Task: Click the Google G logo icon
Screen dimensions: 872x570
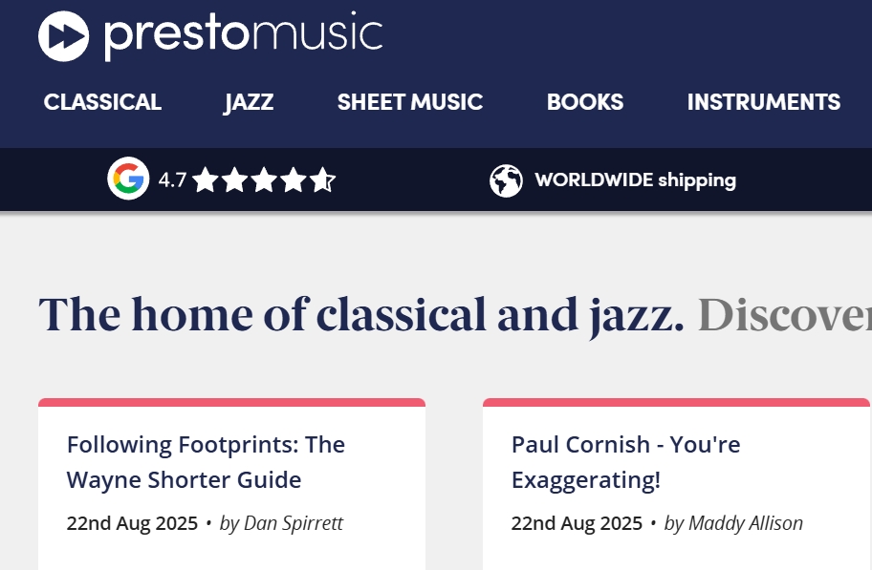Action: (128, 179)
